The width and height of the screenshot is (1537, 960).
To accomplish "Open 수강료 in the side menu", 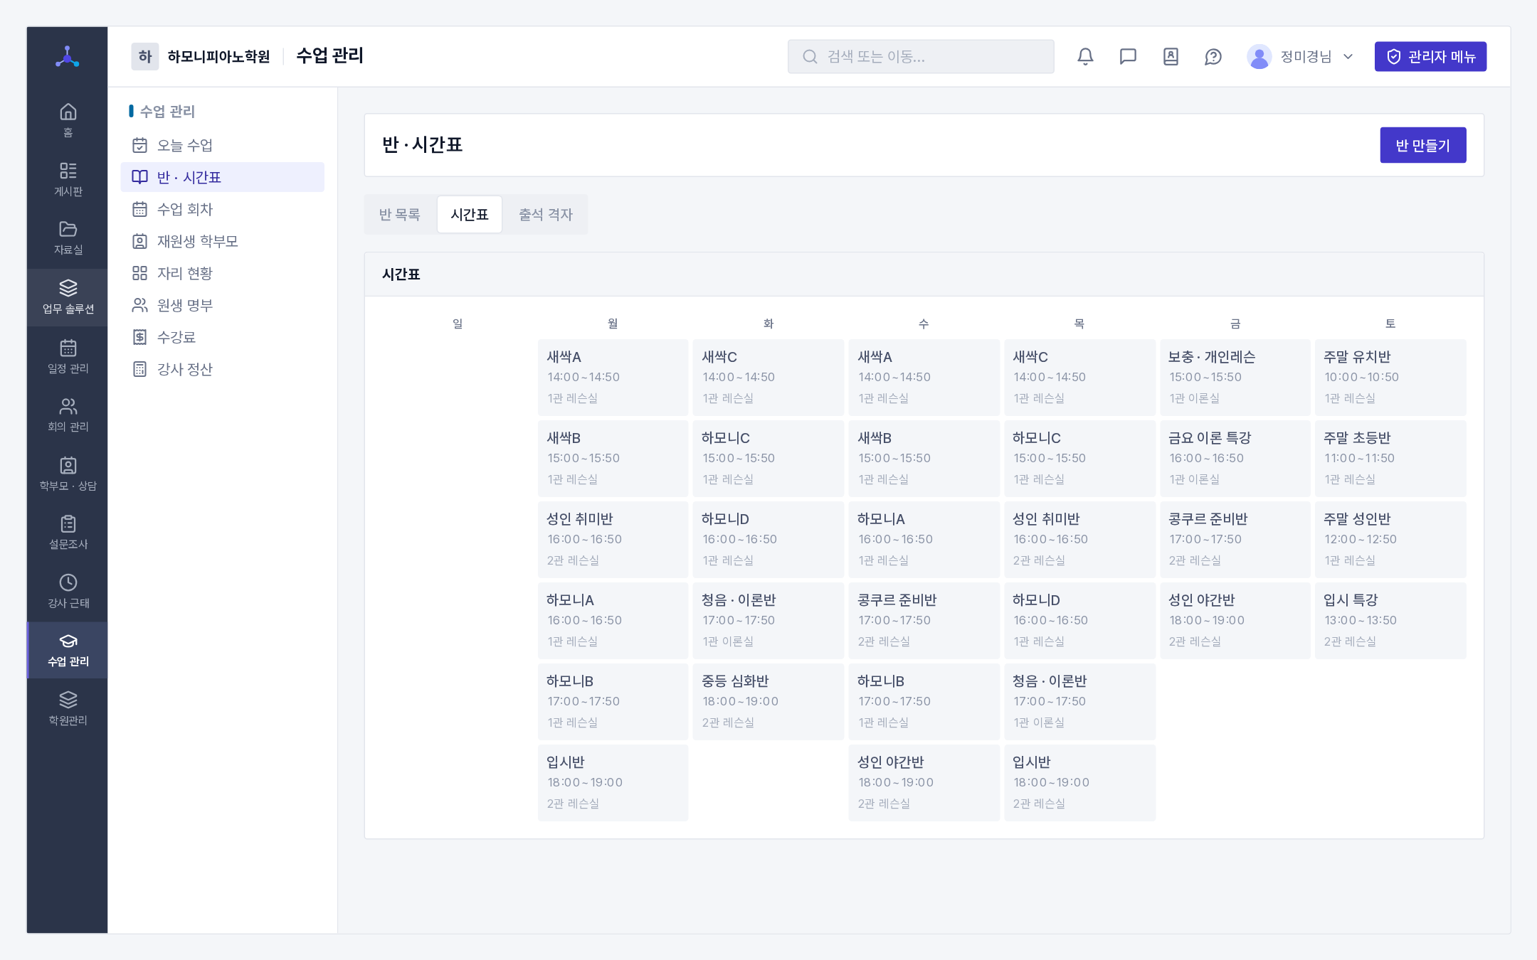I will [223, 337].
